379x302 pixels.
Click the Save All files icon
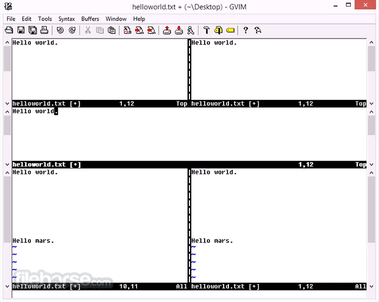32,30
